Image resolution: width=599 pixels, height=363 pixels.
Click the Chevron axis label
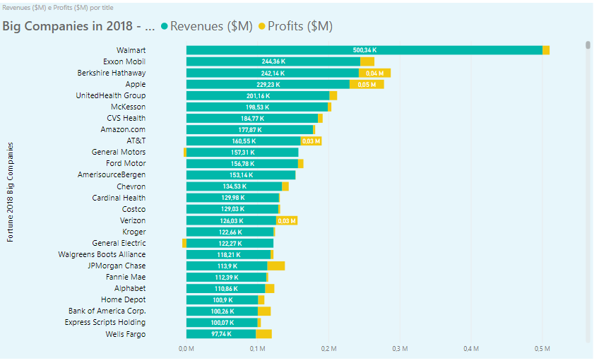pos(131,186)
